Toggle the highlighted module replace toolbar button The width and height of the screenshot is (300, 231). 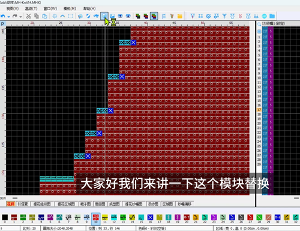104,16
